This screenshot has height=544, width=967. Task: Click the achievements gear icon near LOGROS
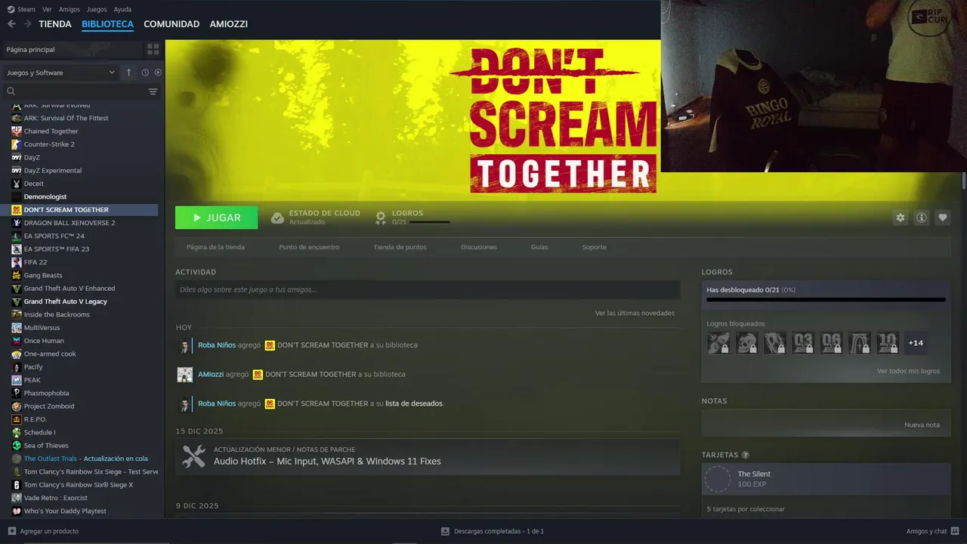[381, 218]
